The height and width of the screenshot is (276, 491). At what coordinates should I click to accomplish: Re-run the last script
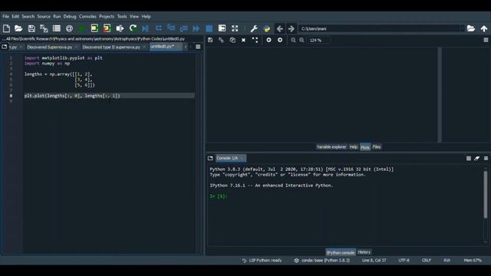click(x=133, y=28)
